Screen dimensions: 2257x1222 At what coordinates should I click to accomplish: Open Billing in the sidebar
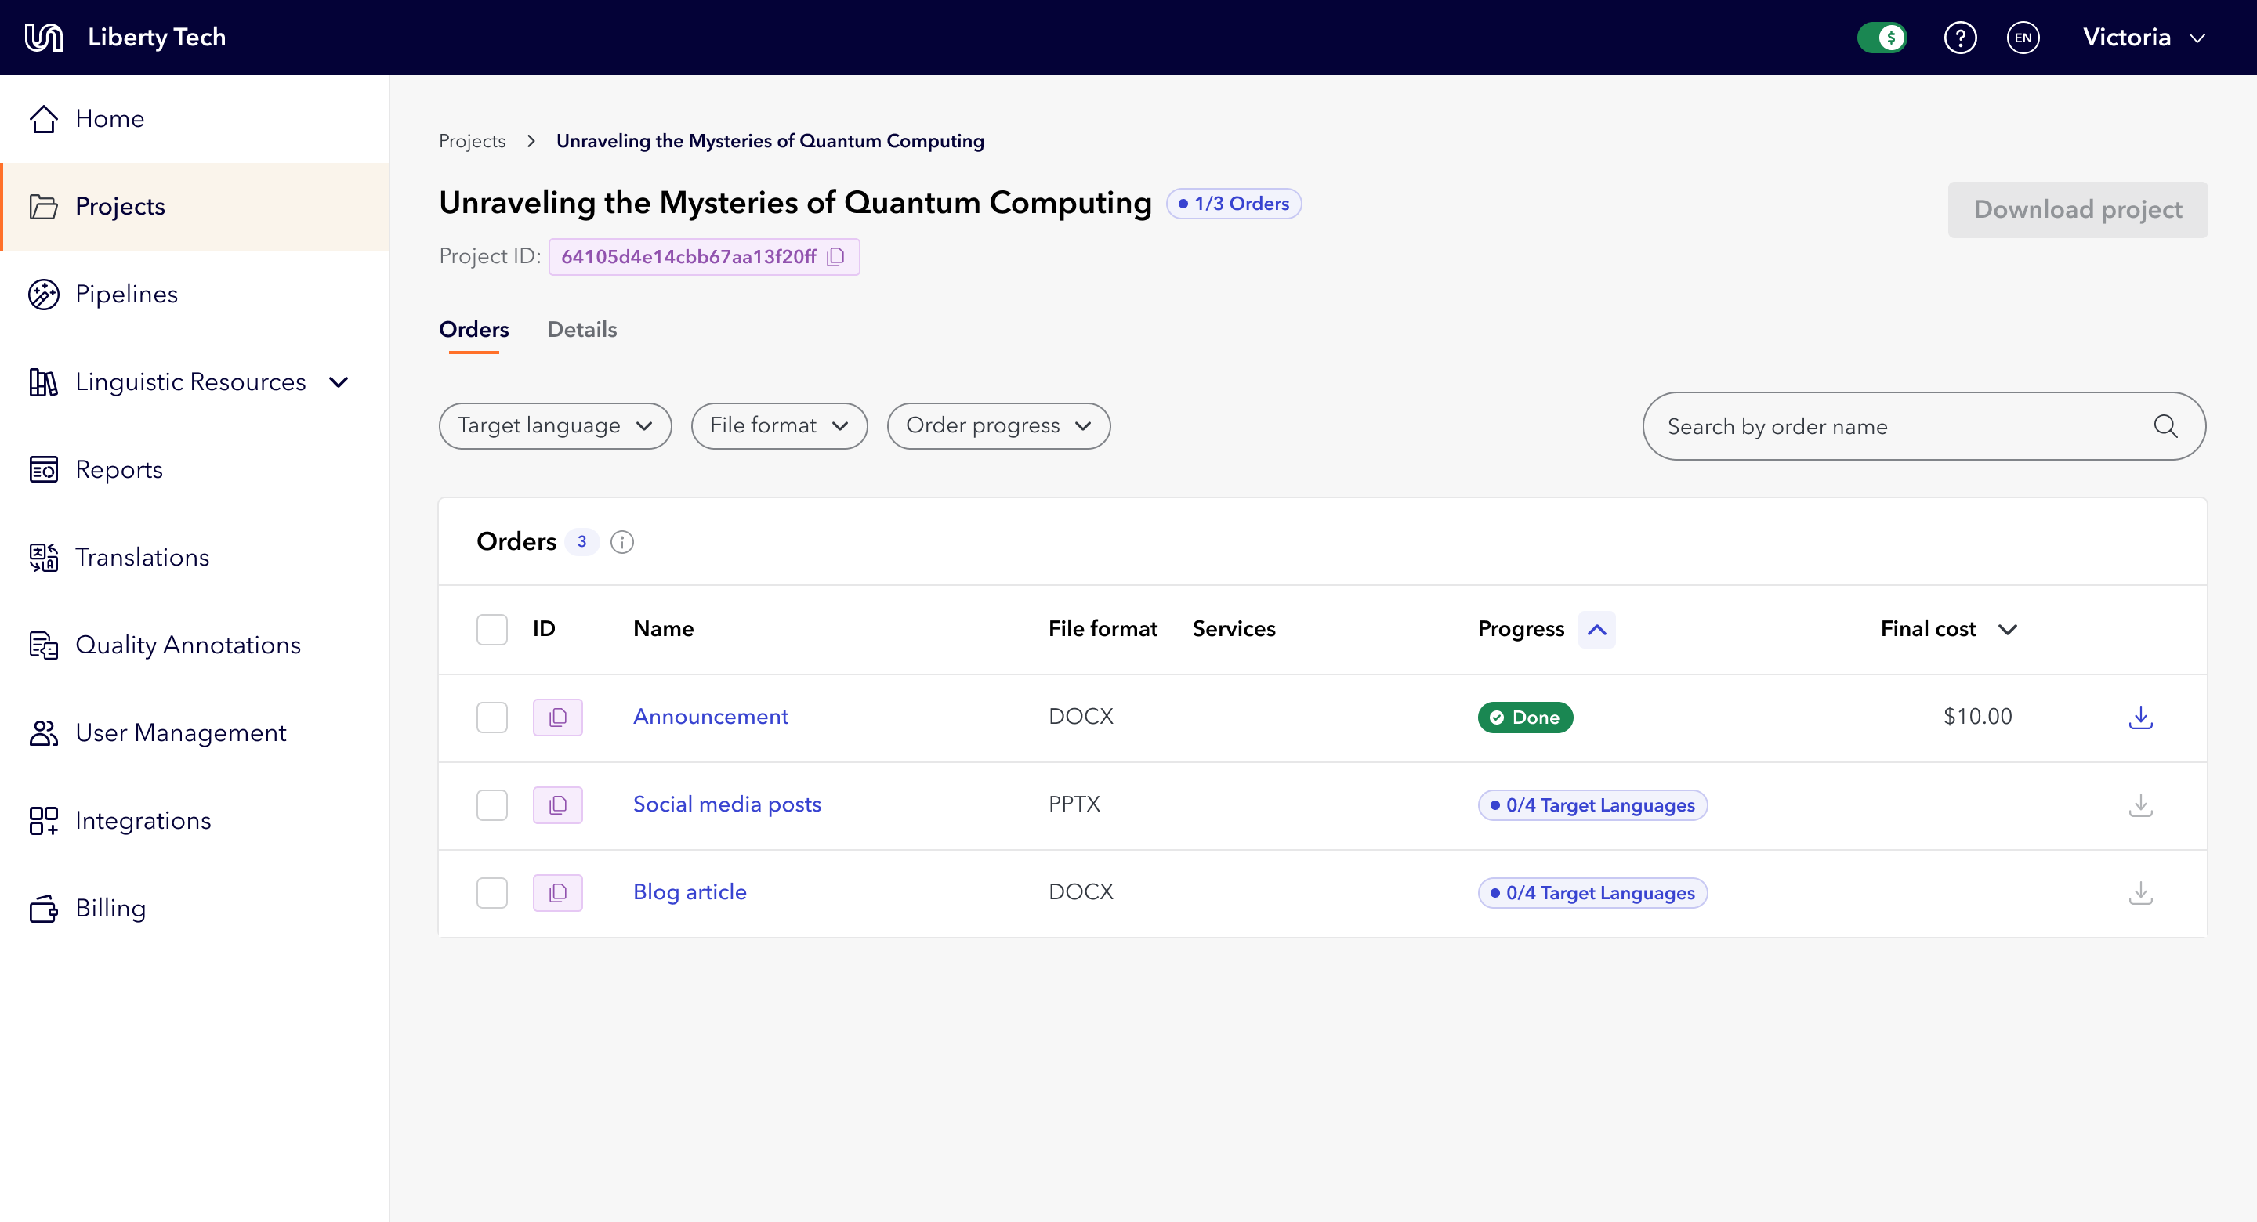pos(194,909)
